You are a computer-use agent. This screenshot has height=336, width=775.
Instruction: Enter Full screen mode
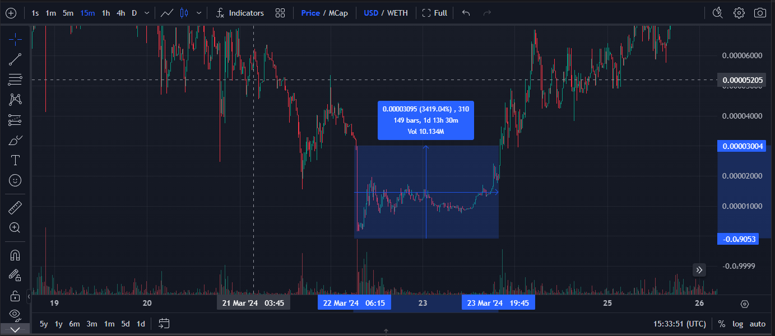(x=434, y=13)
